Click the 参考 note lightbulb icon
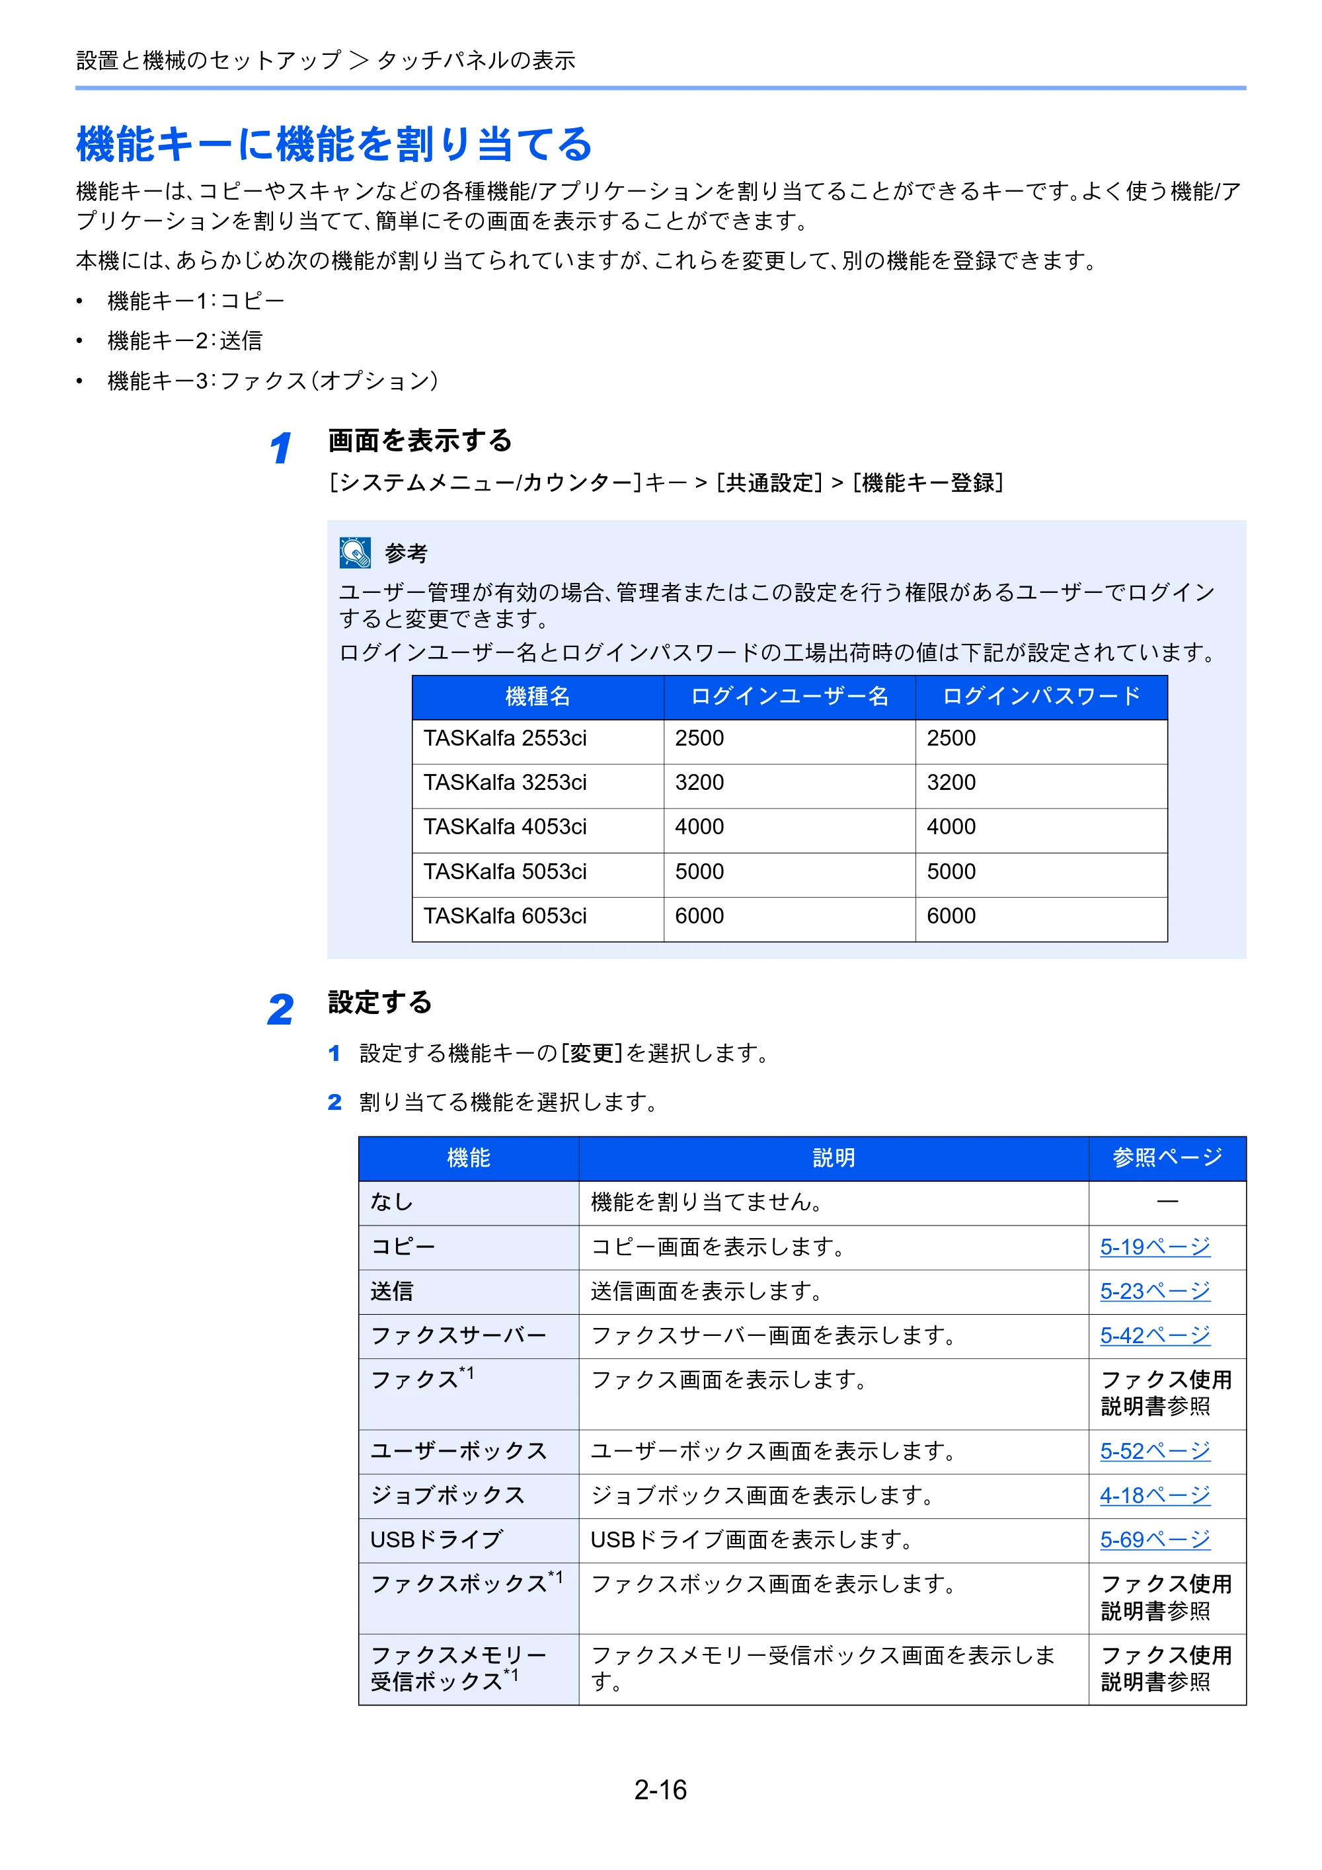The height and width of the screenshot is (1870, 1322). click(355, 552)
